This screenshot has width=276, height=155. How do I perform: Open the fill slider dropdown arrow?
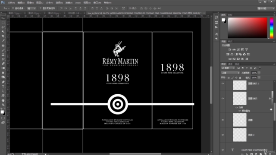coord(259,77)
